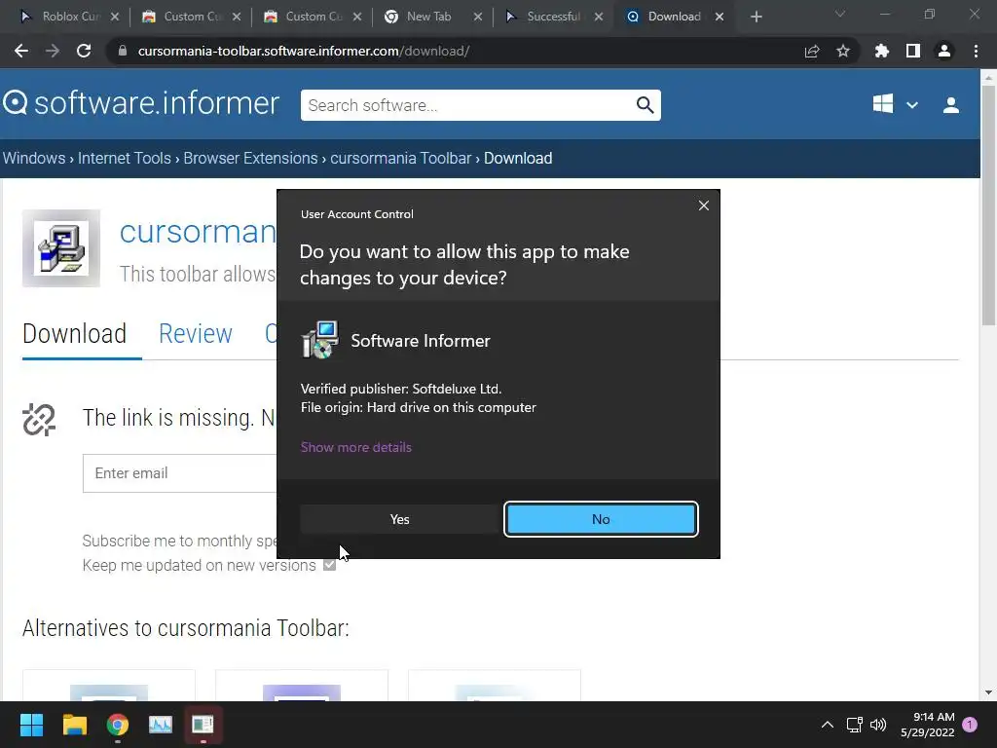997x748 pixels.
Task: Open network status tray icon
Action: click(855, 725)
